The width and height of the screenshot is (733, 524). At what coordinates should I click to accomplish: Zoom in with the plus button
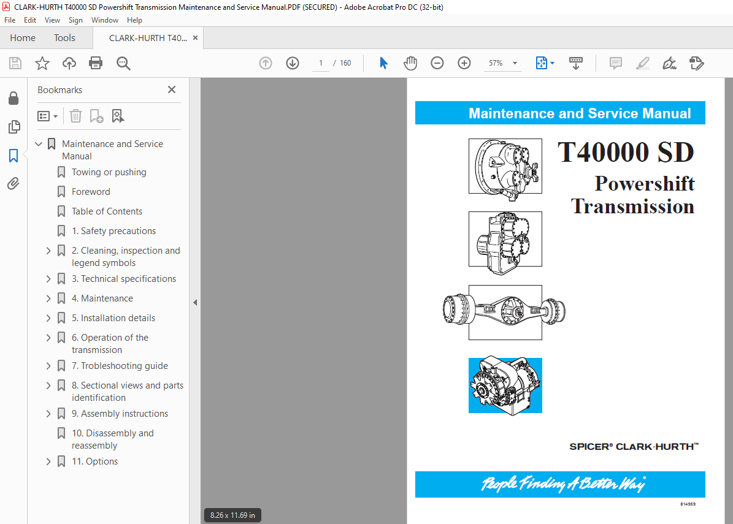click(x=464, y=63)
